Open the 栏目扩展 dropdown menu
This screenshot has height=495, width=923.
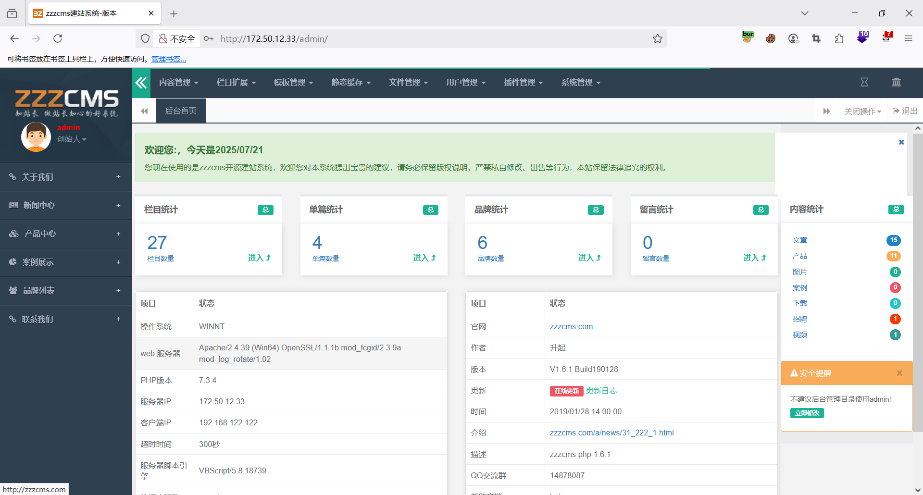236,83
